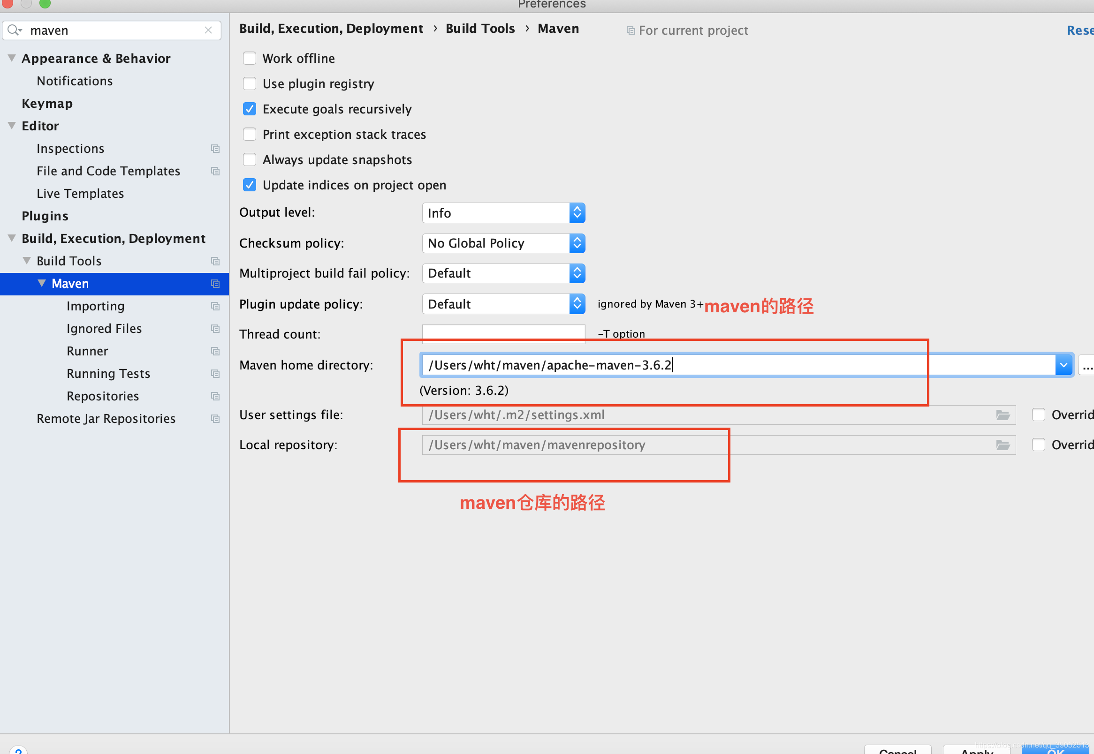Expand Maven home directory dropdown arrow

tap(1064, 365)
